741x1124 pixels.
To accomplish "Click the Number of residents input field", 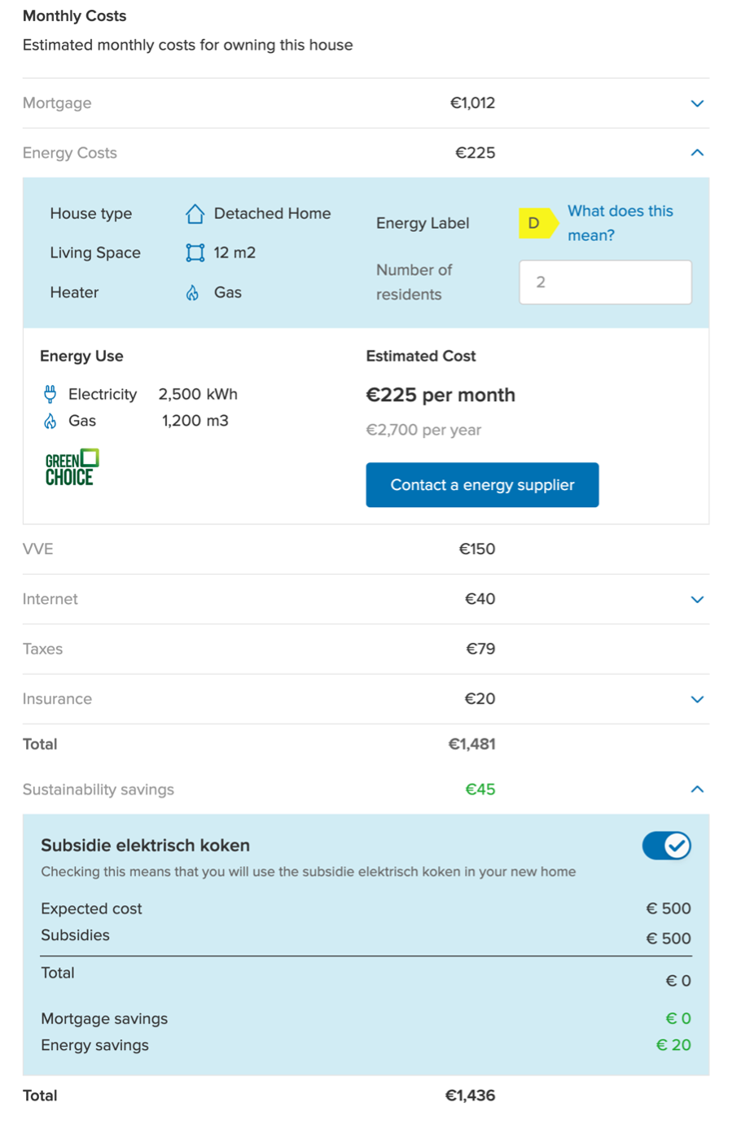I will (605, 282).
